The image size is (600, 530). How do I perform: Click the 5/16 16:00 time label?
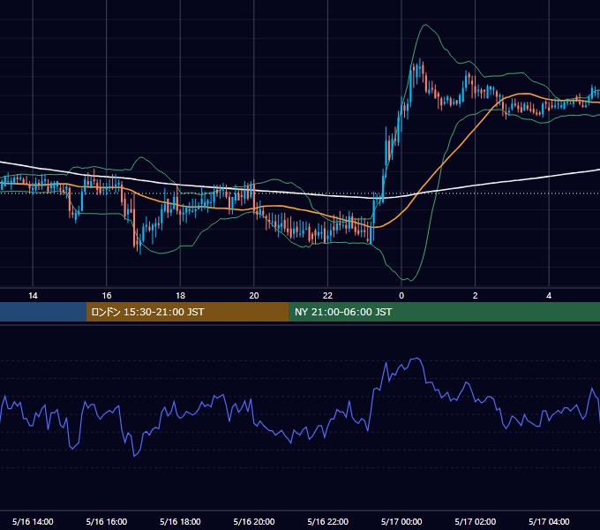pos(107,521)
